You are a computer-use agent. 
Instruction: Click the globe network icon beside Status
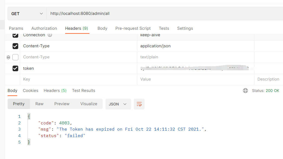point(245,91)
